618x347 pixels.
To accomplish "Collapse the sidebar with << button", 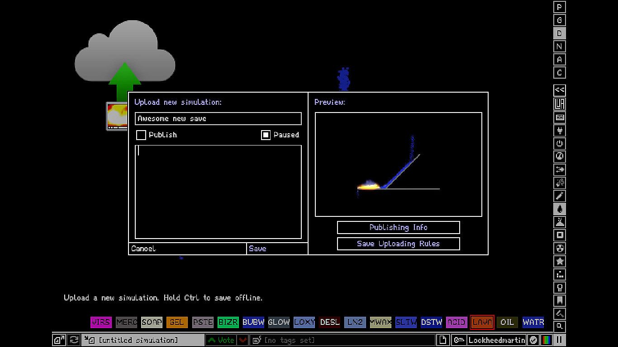I will [x=560, y=90].
